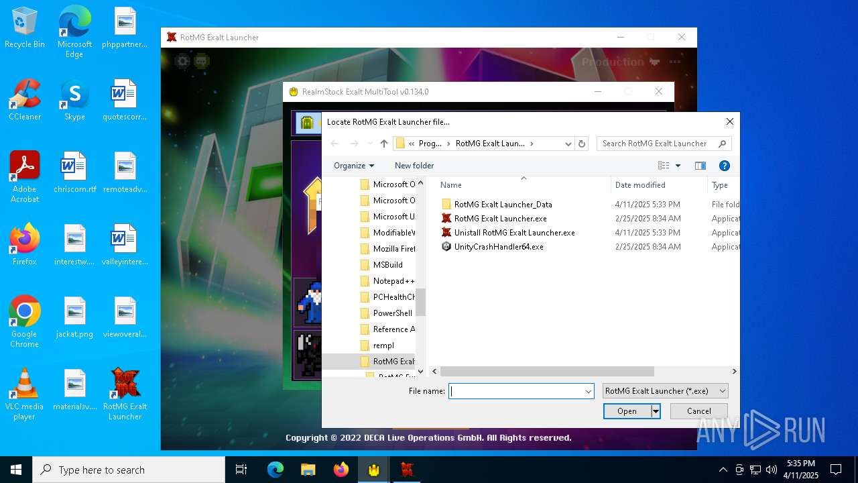
Task: Open the Organize menu
Action: [354, 166]
